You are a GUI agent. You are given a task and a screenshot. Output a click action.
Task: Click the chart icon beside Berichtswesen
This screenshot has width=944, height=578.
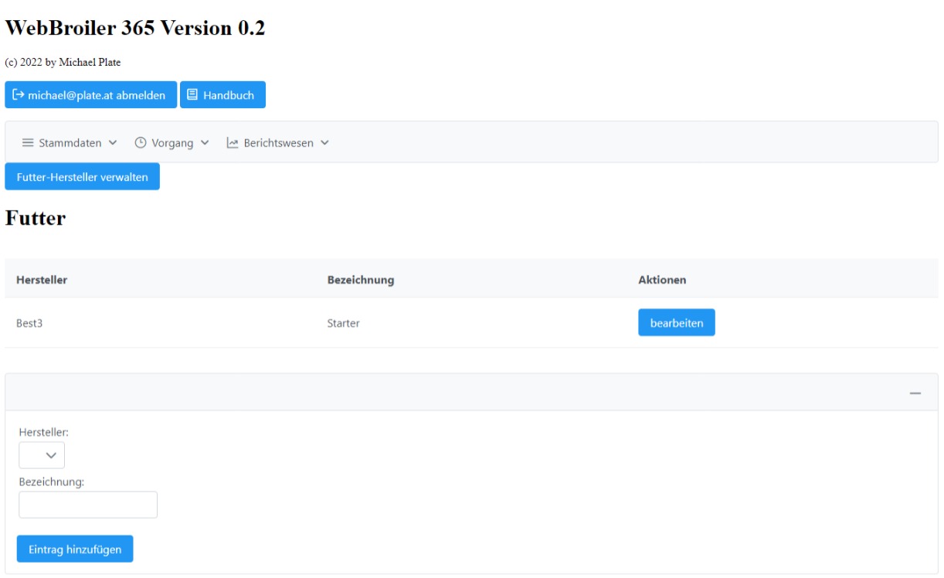click(233, 142)
